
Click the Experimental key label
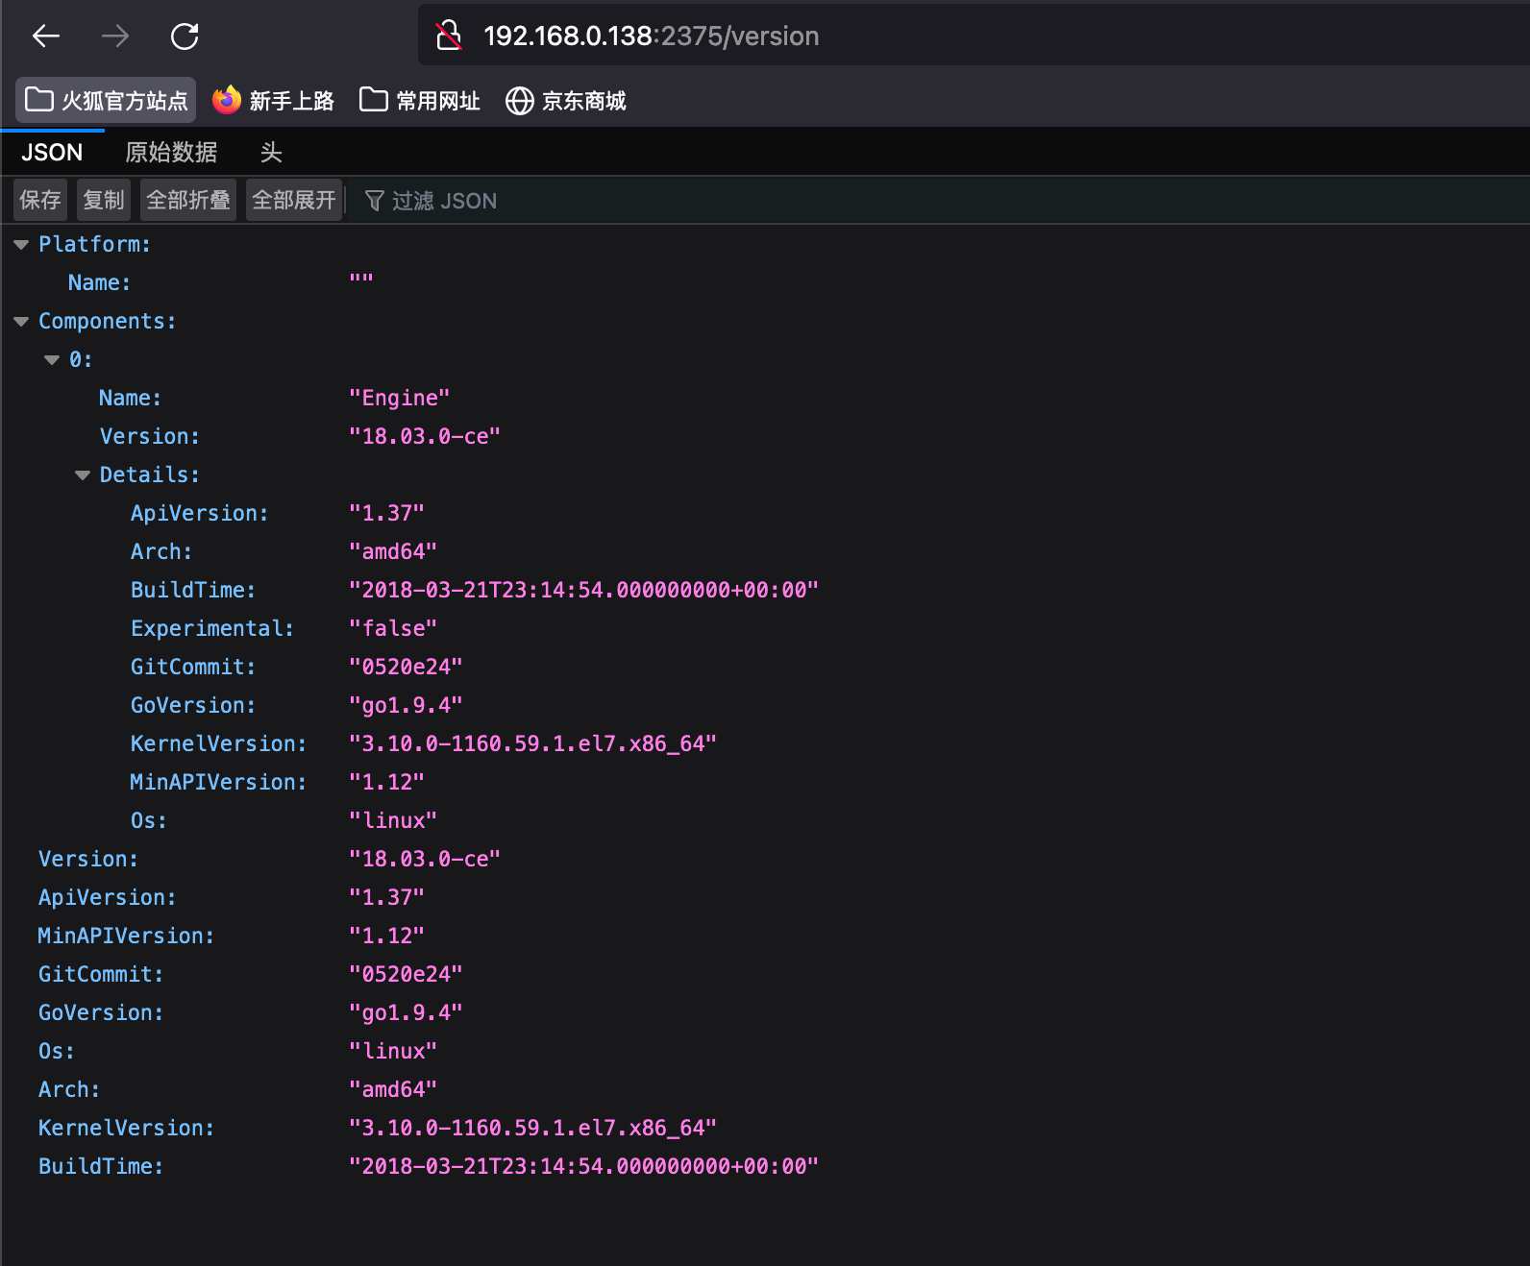click(x=212, y=628)
